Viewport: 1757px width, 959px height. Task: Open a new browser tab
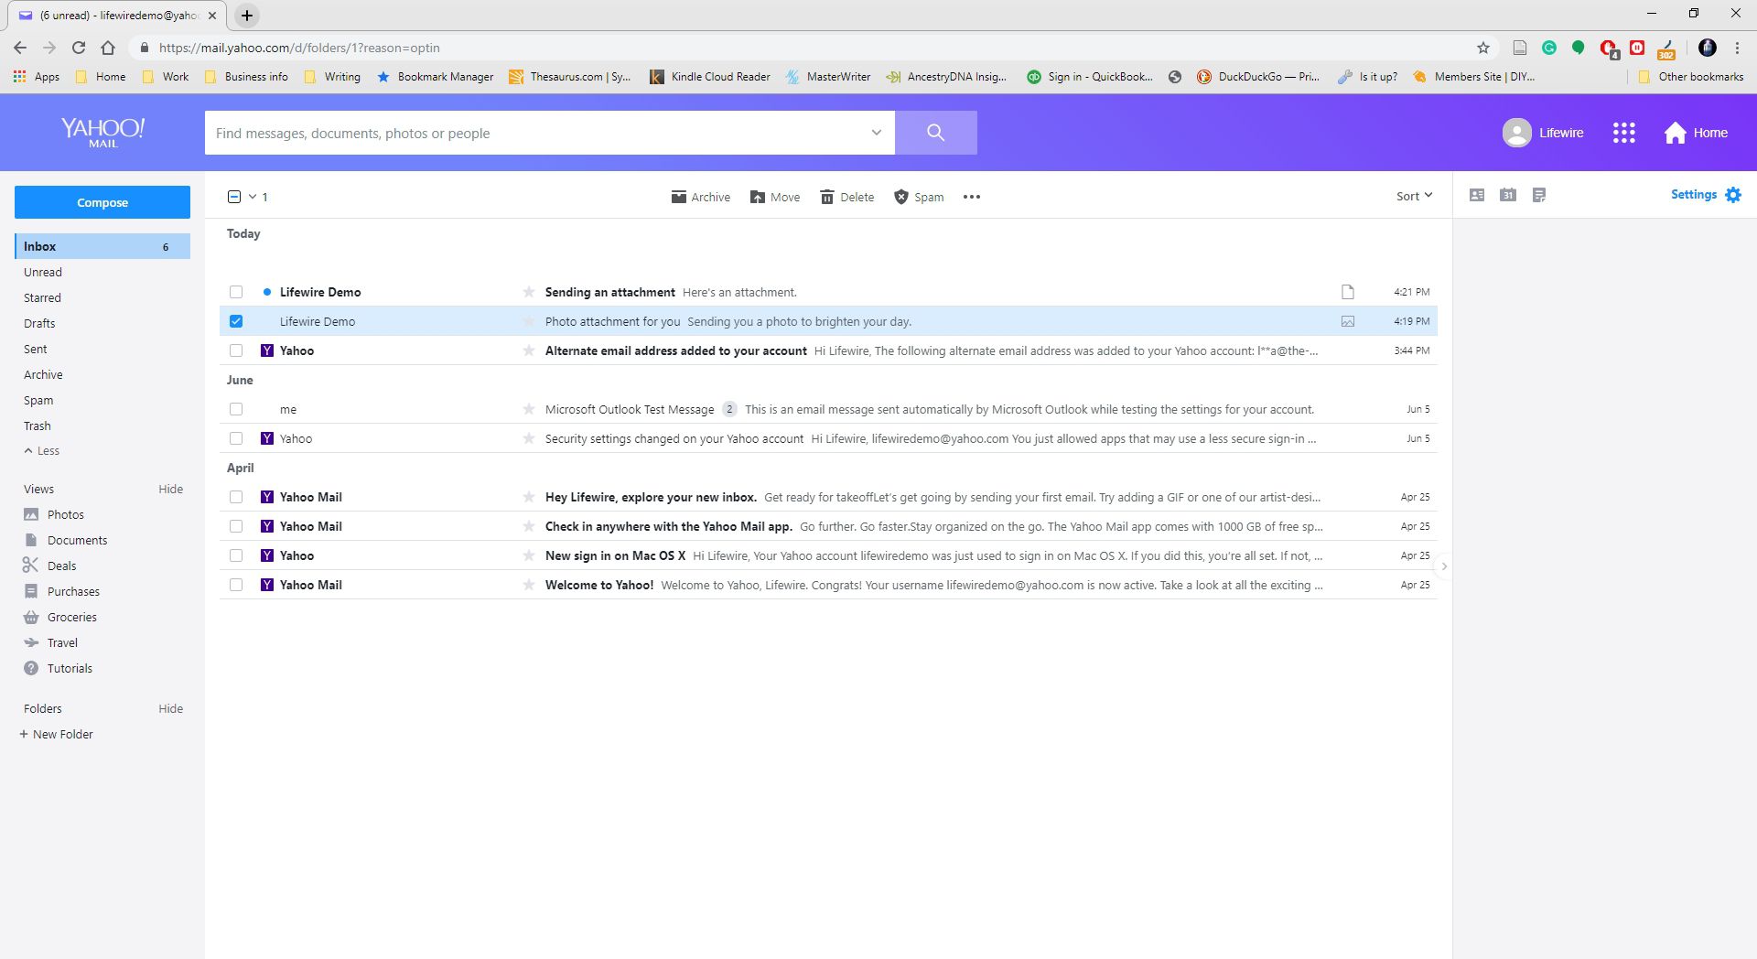coord(247,15)
